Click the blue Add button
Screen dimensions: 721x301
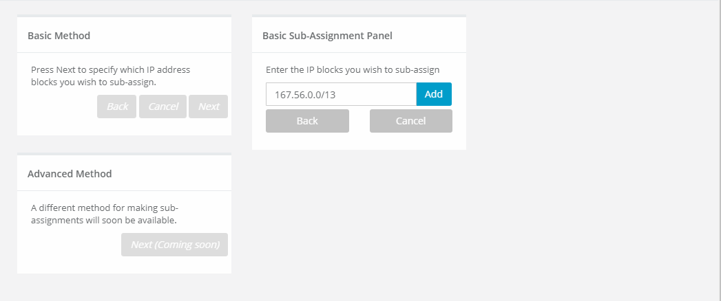point(434,94)
